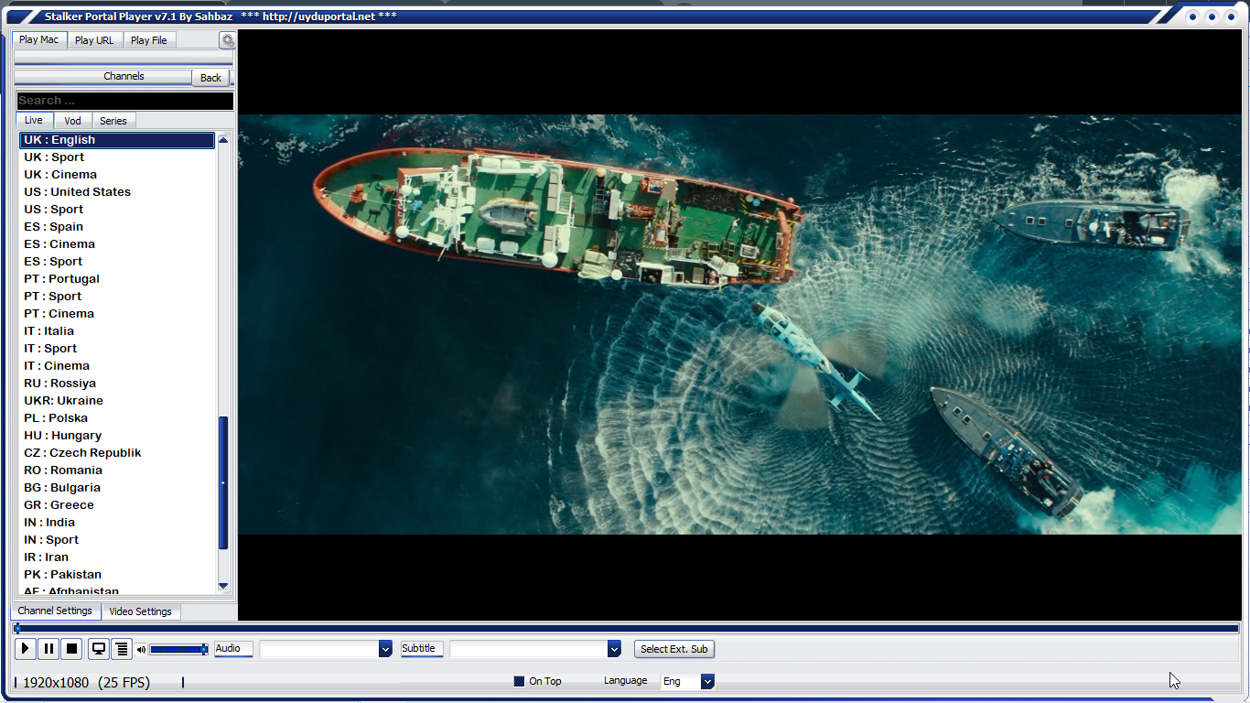This screenshot has height=703, width=1250.
Task: Select the UK : Sport category
Action: click(x=117, y=157)
